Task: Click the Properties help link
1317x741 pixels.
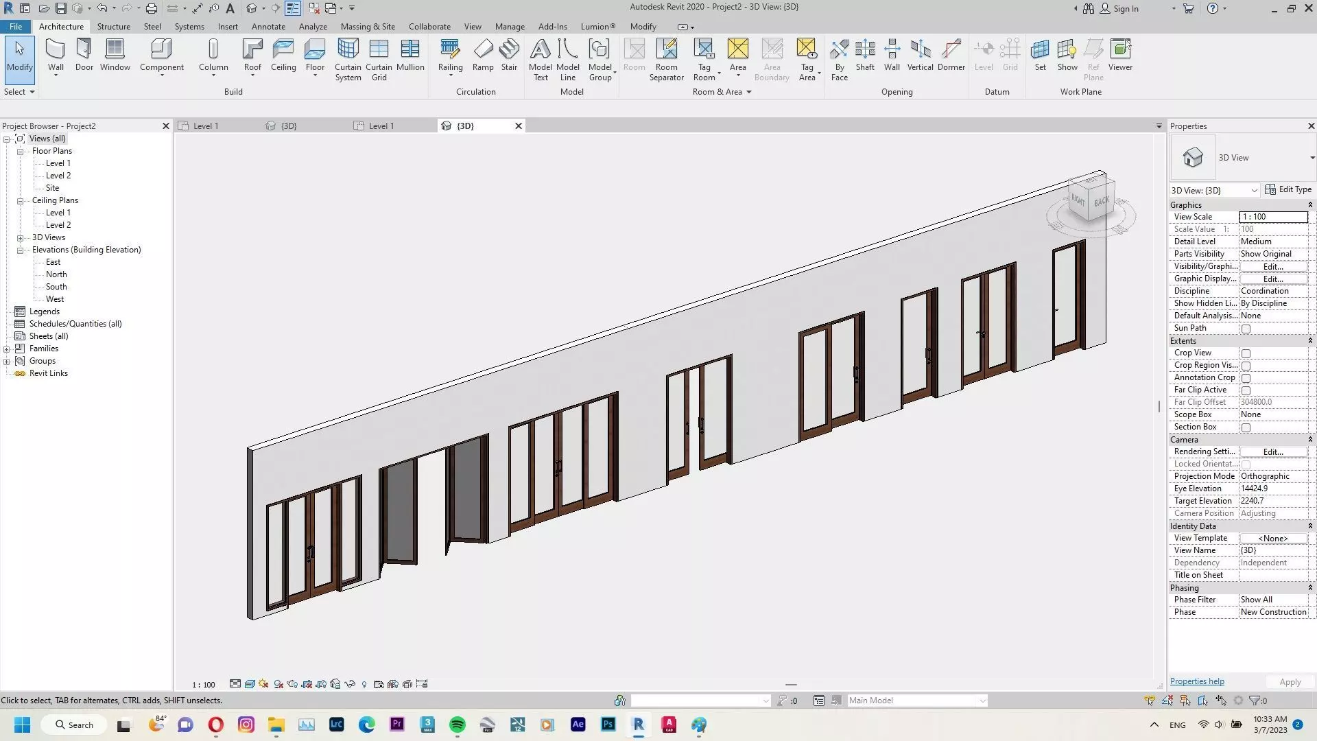Action: pyautogui.click(x=1196, y=681)
